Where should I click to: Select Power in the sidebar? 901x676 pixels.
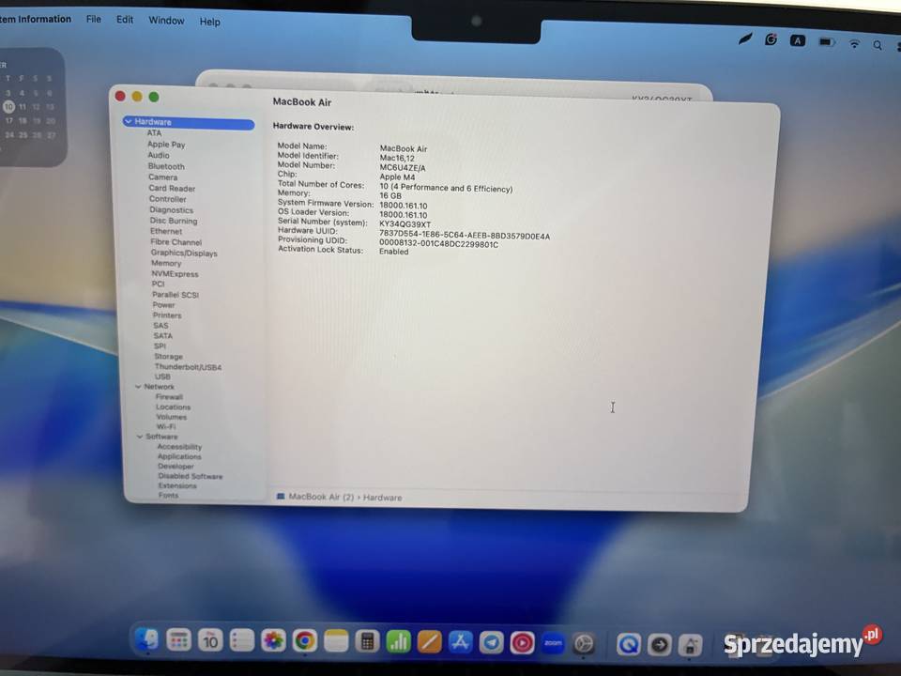tap(163, 305)
